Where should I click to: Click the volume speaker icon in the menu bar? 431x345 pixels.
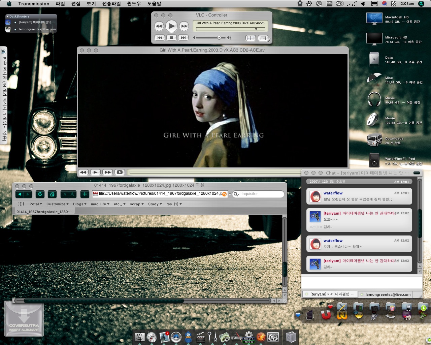pos(363,4)
